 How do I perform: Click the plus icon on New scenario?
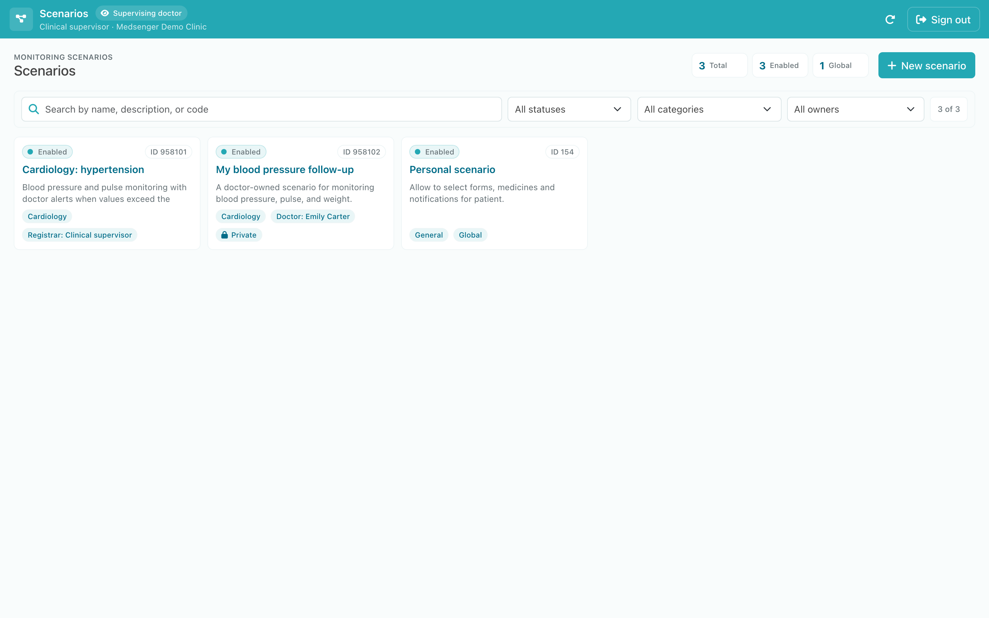(x=892, y=65)
